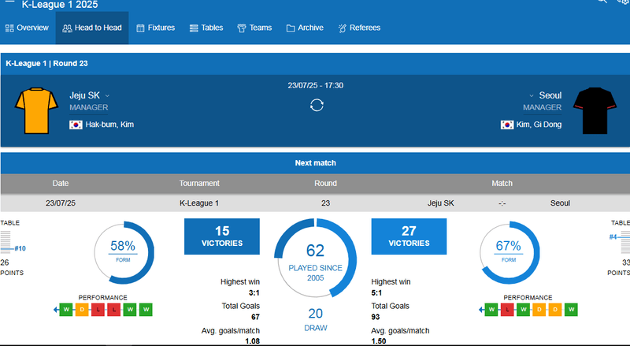Switch to the Teams tab
Viewport: 630px width, 346px height.
[254, 28]
